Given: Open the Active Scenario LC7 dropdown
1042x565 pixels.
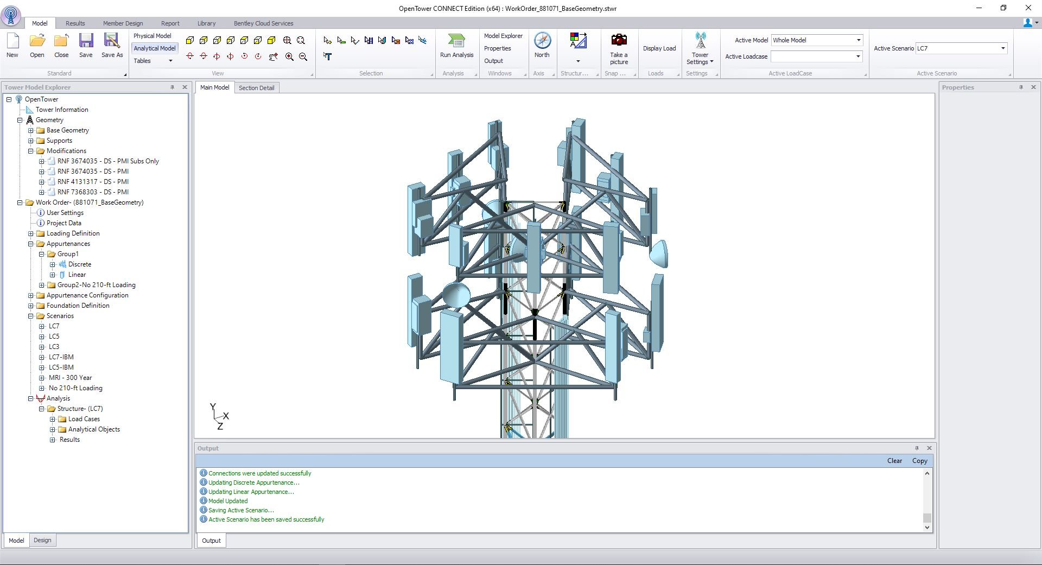Looking at the screenshot, I should (1003, 48).
